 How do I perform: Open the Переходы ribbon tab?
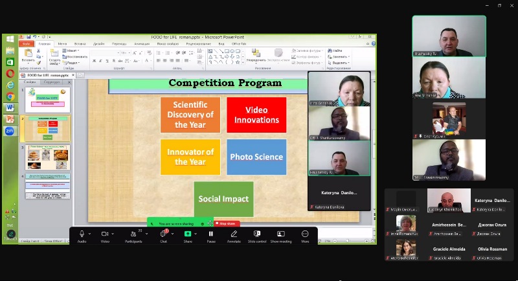(119, 43)
